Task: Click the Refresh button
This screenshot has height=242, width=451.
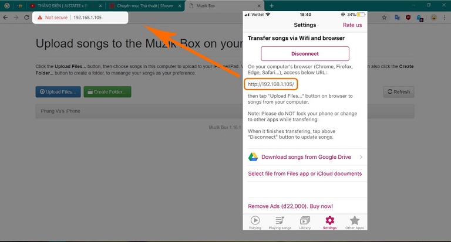Action: (399, 92)
